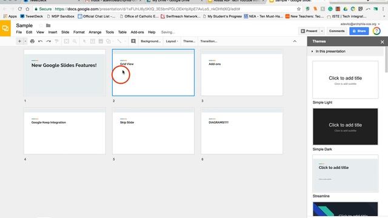388x218 pixels.
Task: Open the move-to-folder icon
Action: pos(48,25)
